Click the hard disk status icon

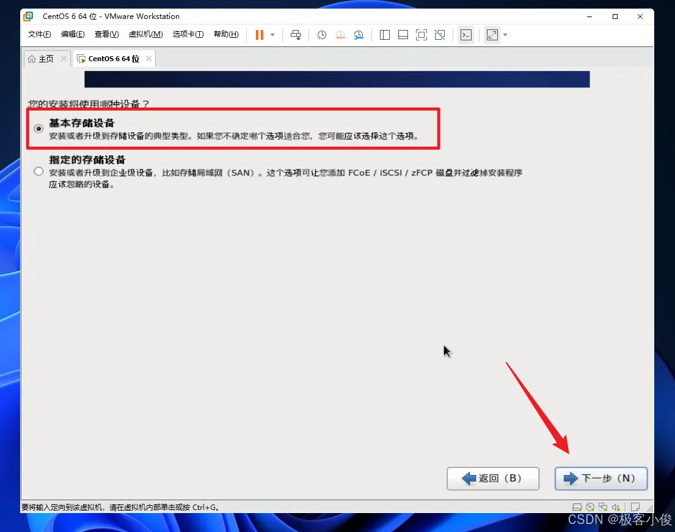click(x=577, y=507)
